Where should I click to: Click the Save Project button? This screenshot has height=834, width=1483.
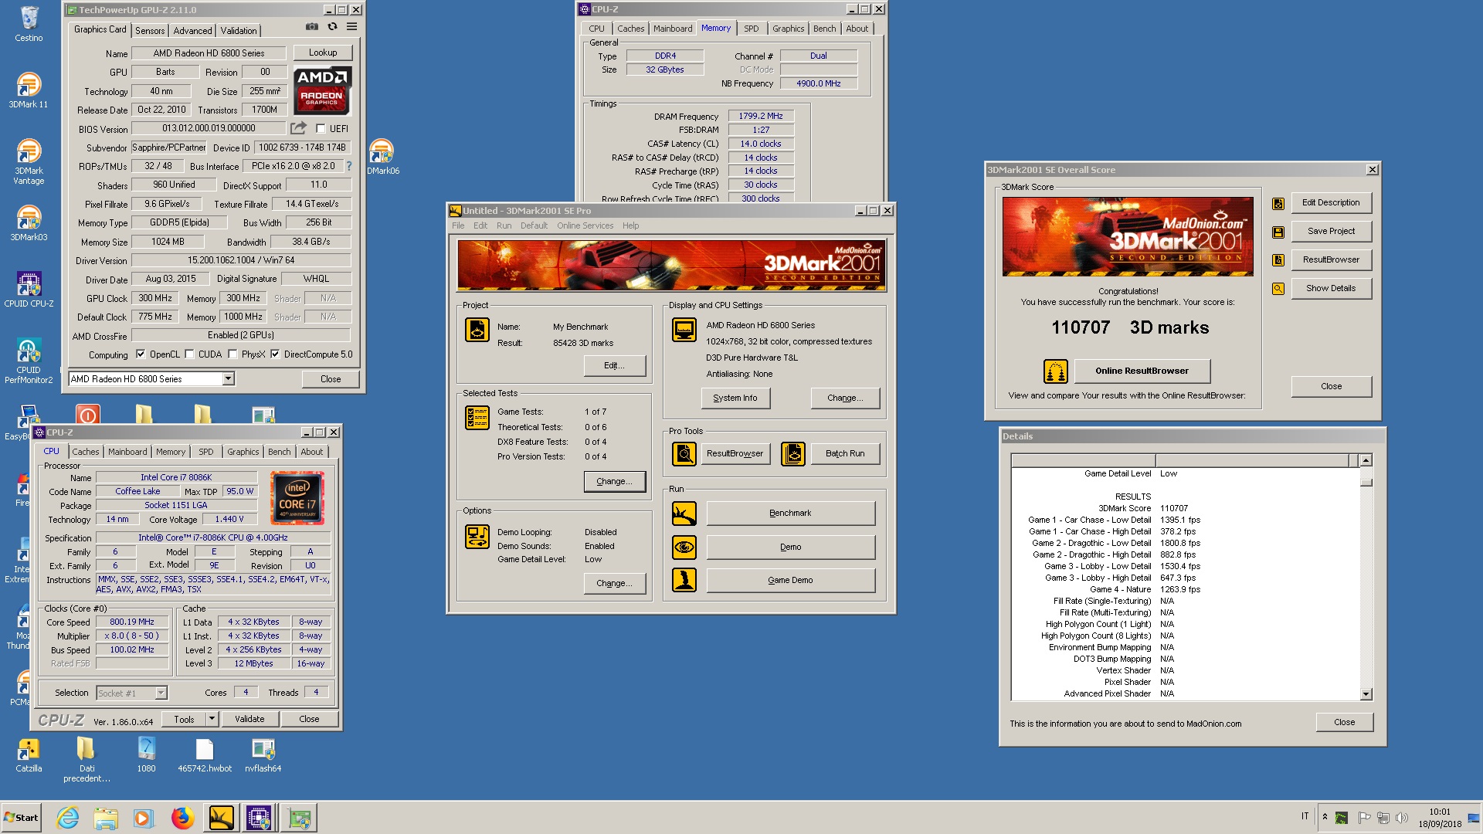pyautogui.click(x=1331, y=232)
